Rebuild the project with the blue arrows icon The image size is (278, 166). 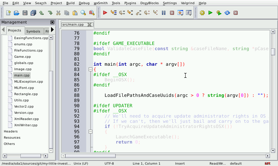(227, 13)
